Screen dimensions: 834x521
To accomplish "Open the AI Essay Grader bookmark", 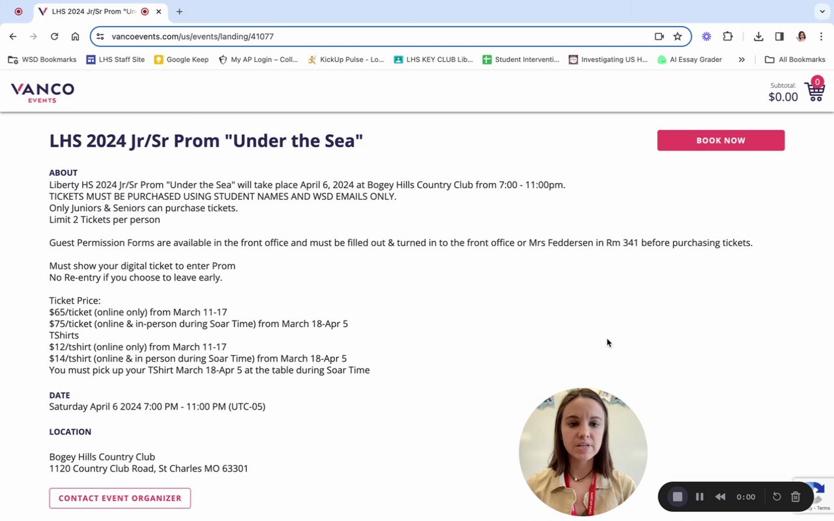I will click(689, 59).
